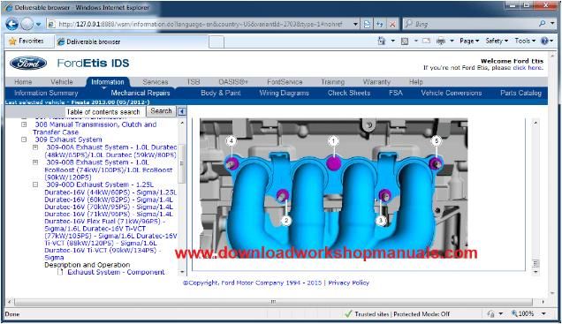Expand 308 Manual Transmission tree node
562x324 pixels.
tap(24, 124)
